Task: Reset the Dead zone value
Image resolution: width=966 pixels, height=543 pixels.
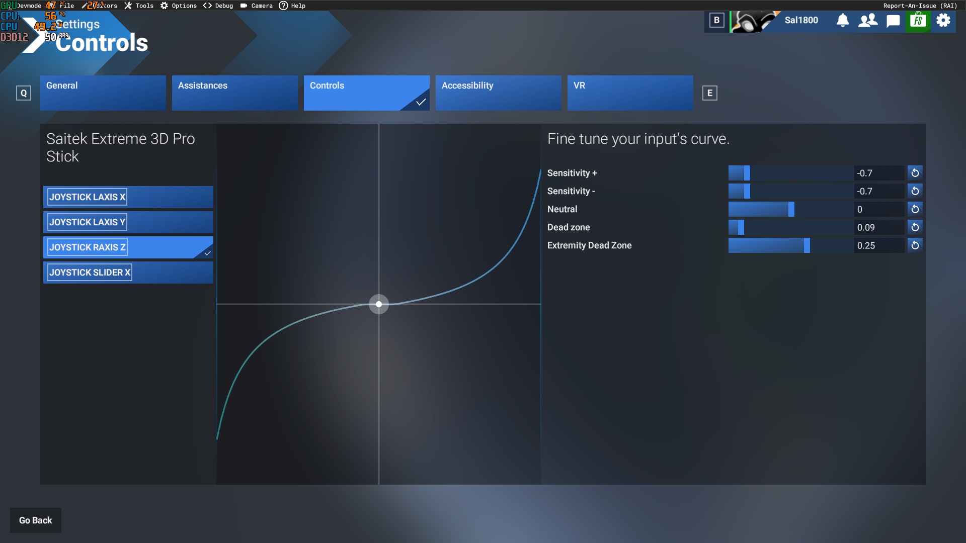Action: (915, 227)
